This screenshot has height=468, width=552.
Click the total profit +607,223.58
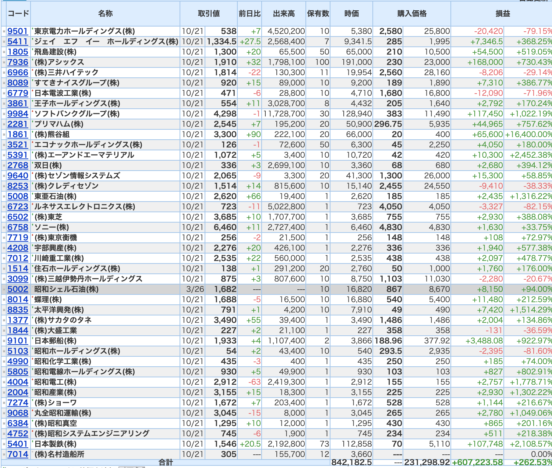coord(477,462)
